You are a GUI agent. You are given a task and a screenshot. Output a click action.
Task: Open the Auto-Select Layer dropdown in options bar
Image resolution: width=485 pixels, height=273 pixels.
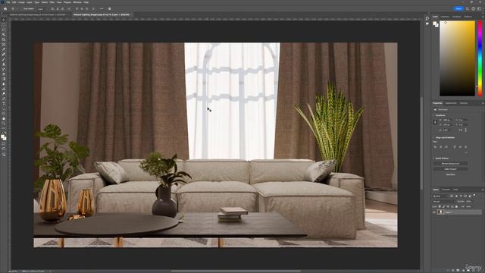(41, 8)
